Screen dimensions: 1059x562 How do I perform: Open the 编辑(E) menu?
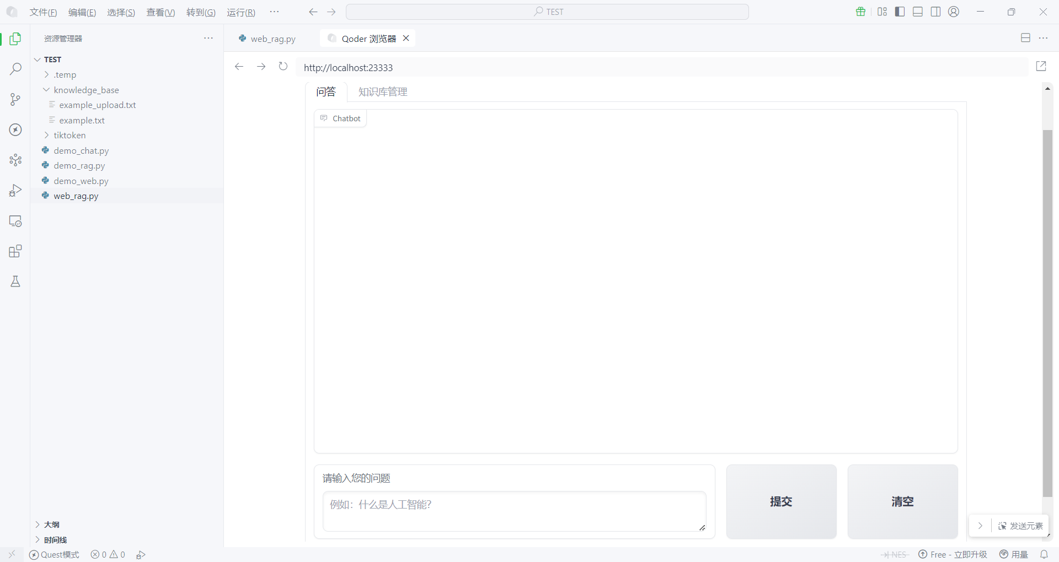coord(82,12)
